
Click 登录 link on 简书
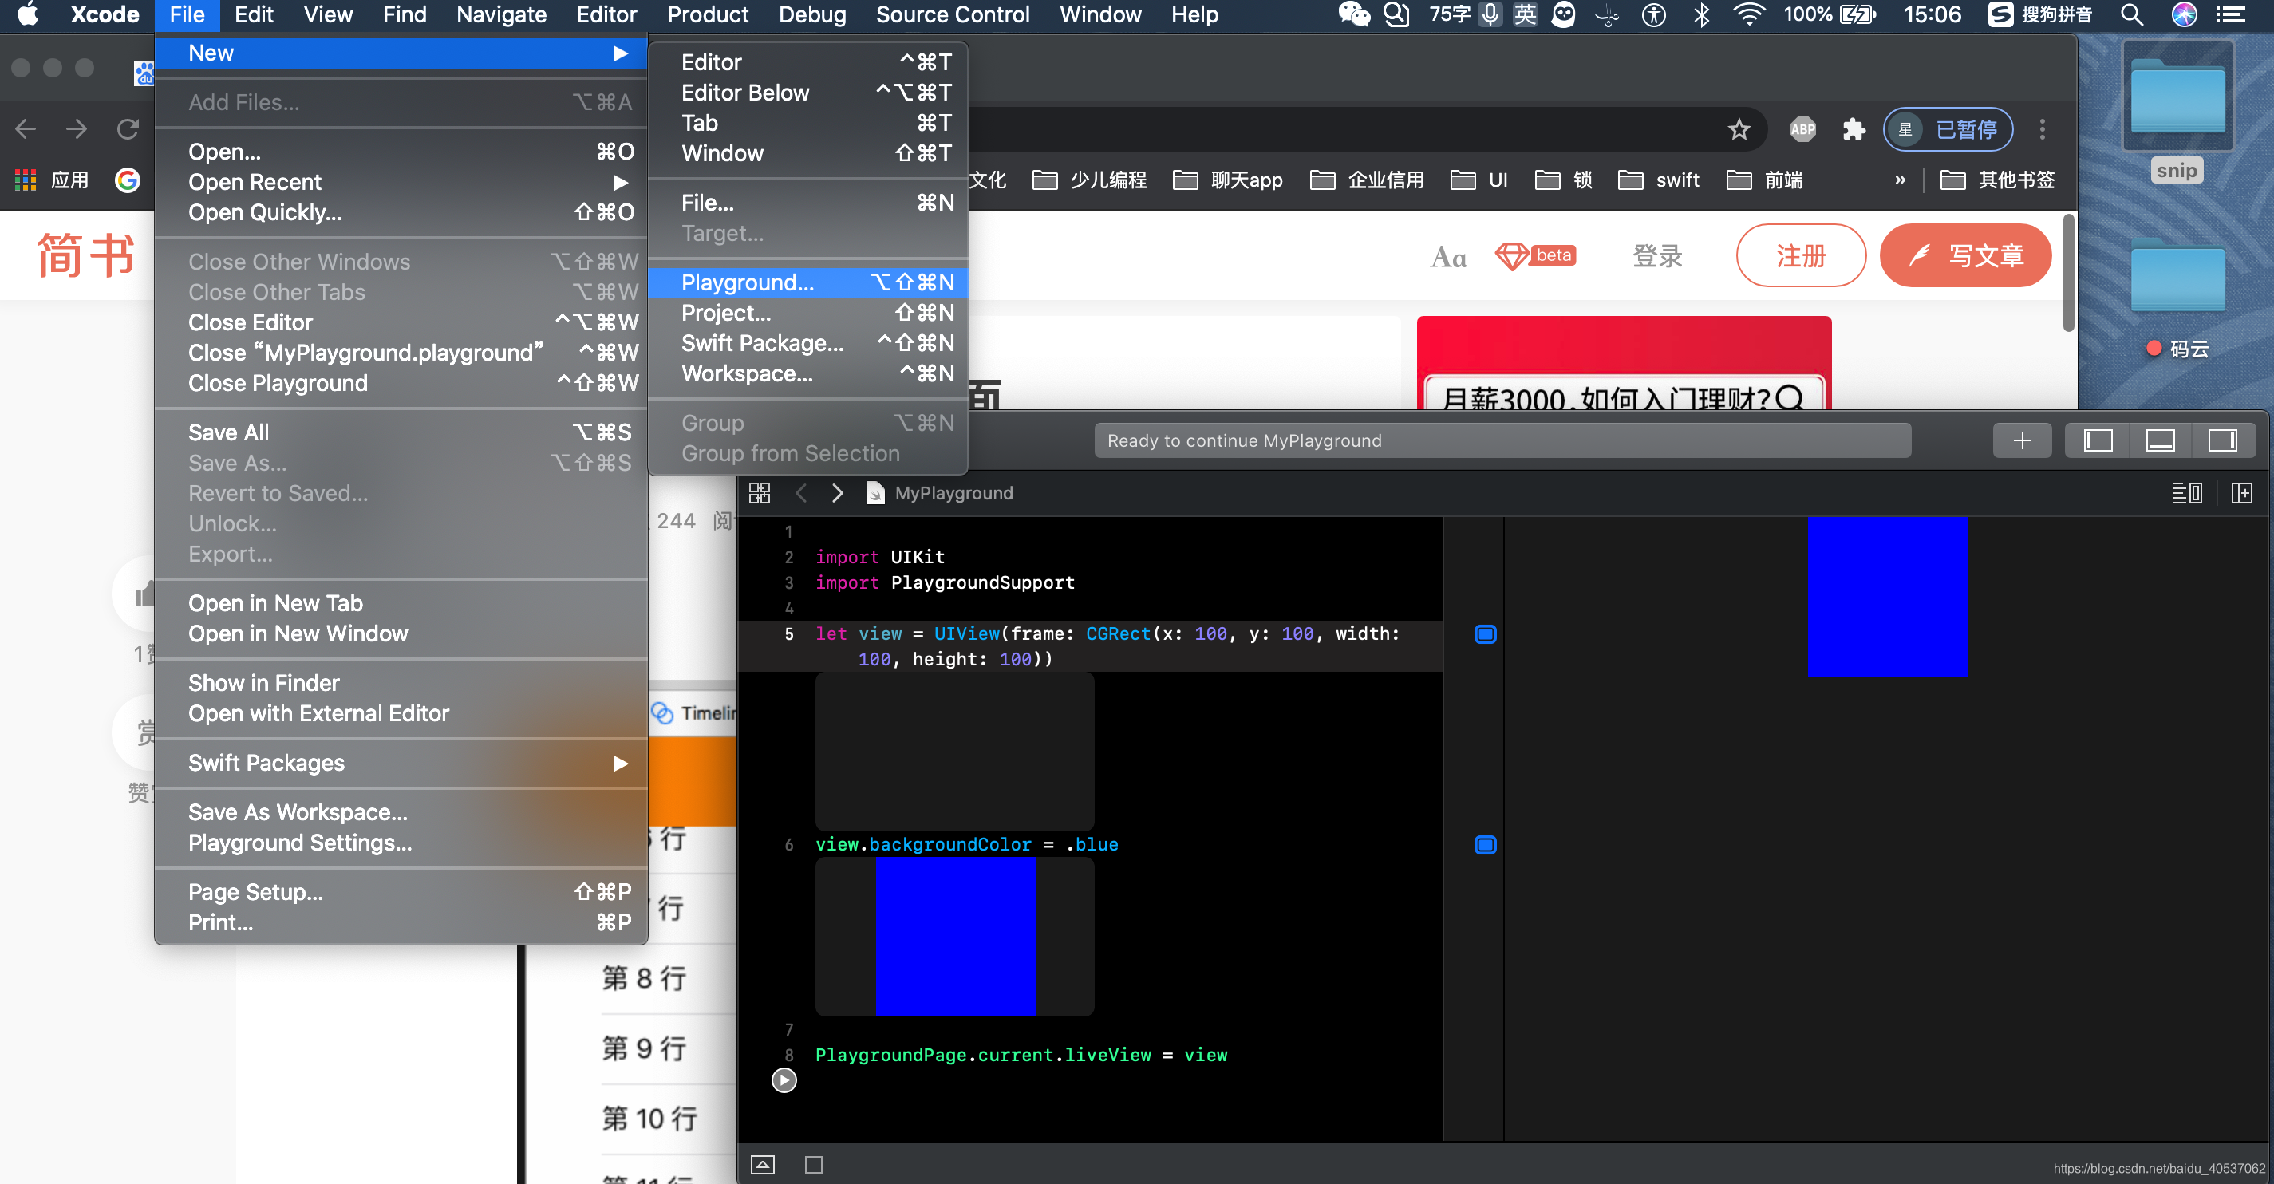(x=1657, y=256)
